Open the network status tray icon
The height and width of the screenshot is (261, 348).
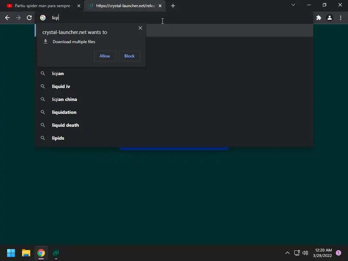coord(297,253)
